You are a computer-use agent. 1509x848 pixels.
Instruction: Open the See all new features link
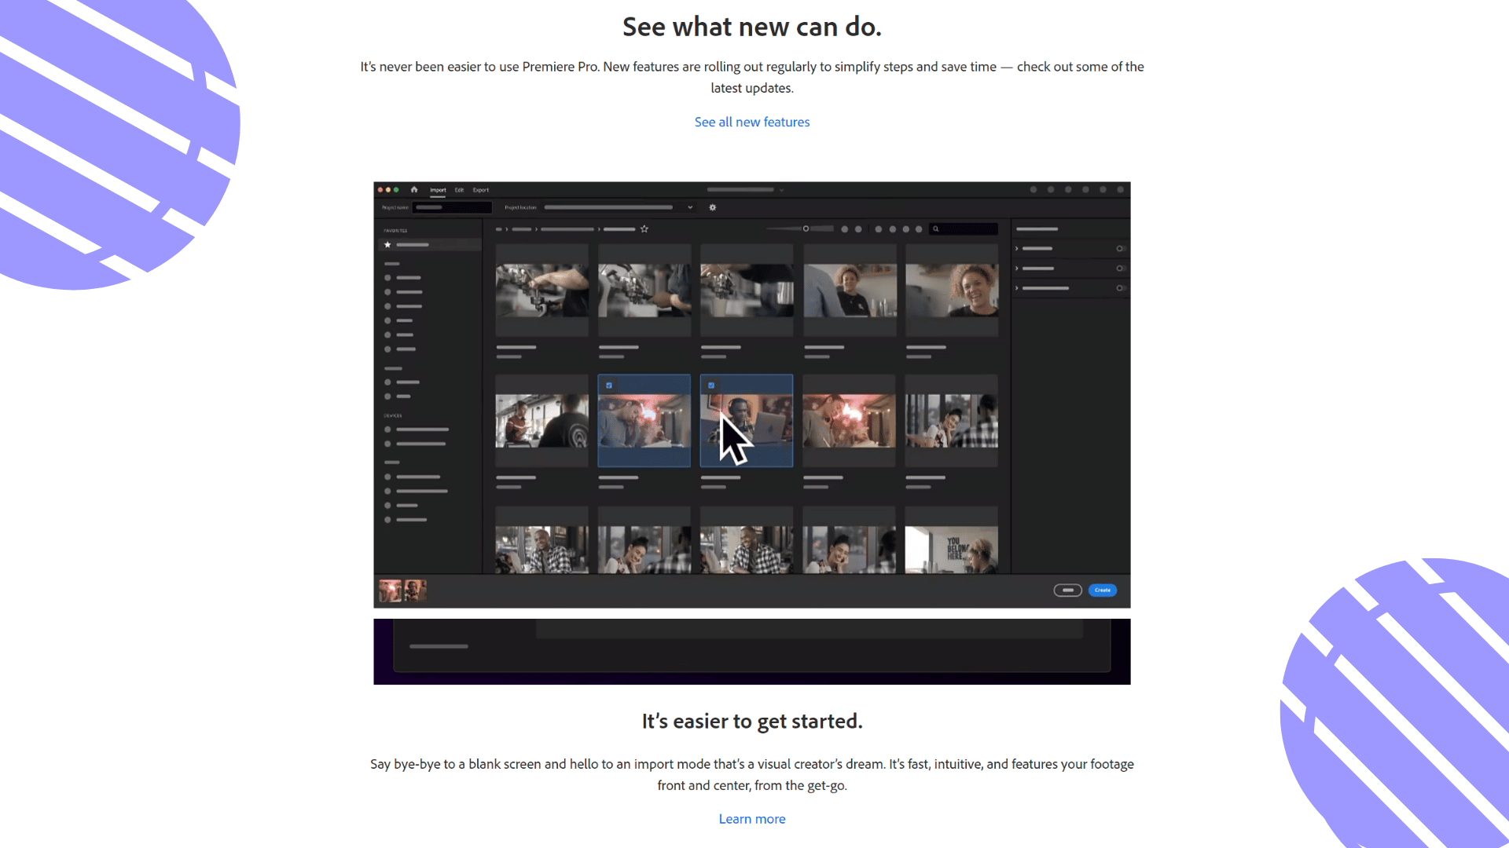click(x=752, y=122)
